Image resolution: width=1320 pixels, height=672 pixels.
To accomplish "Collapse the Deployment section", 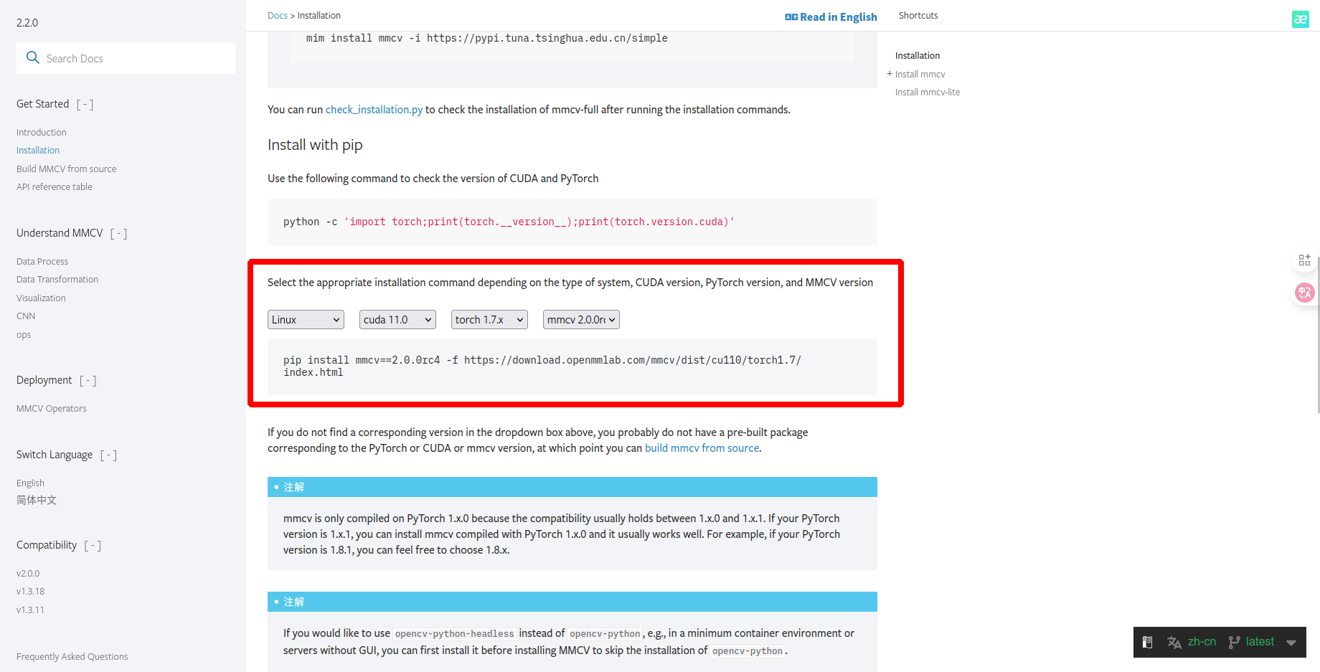I will coord(88,381).
